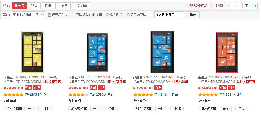Click the 直降 badge on the black Lumia
Screen dimensions: 262x115
[x=158, y=88]
